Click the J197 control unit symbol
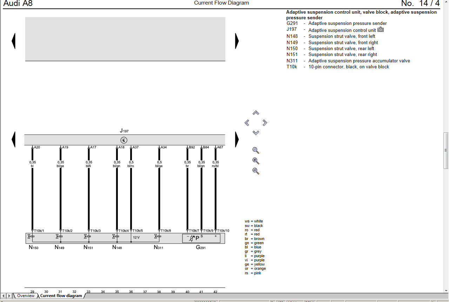 tap(124, 140)
